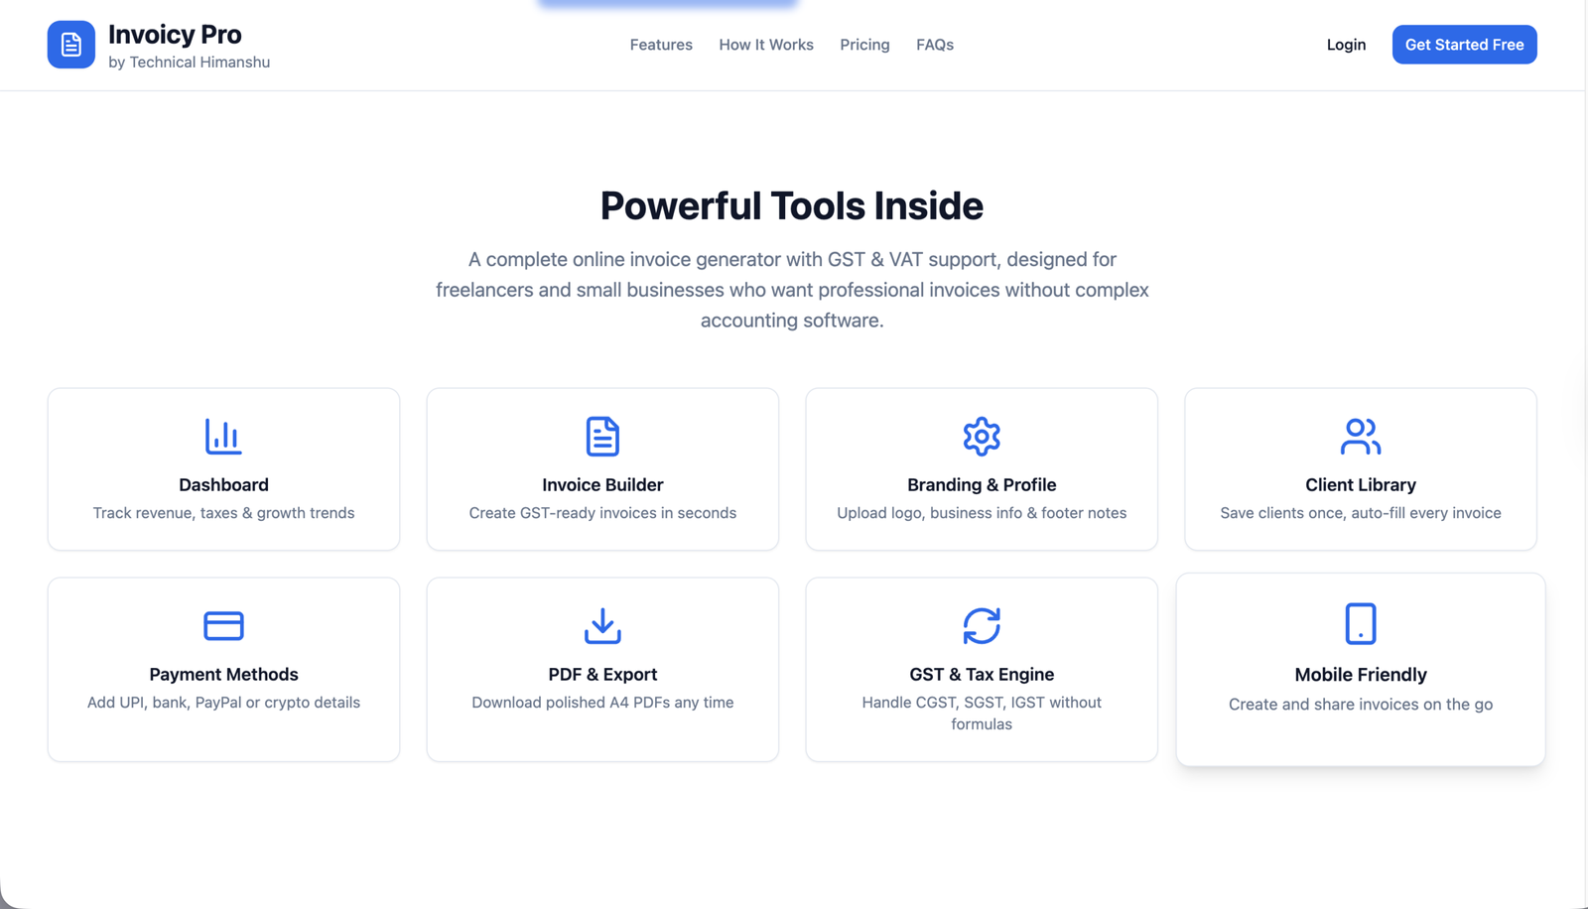Image resolution: width=1588 pixels, height=909 pixels.
Task: Click the PDF & Export download icon
Action: point(602,626)
